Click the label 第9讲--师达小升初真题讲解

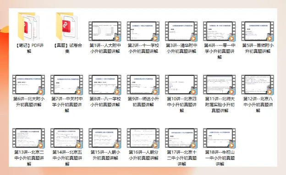[x=143, y=101]
